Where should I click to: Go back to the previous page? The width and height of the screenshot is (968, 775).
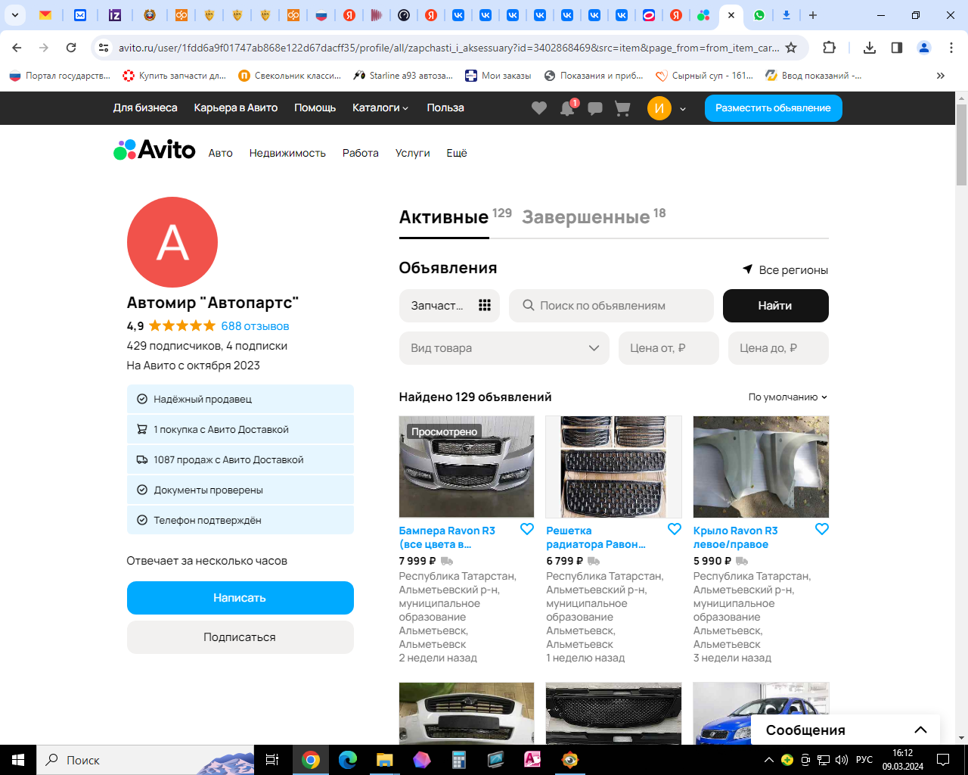pyautogui.click(x=17, y=48)
